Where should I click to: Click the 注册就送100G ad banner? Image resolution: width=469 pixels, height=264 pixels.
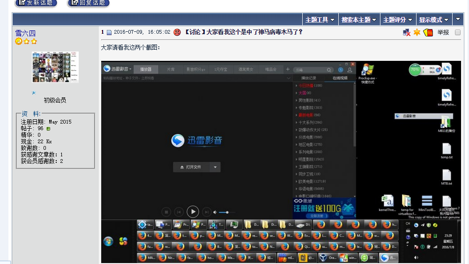[x=324, y=208]
